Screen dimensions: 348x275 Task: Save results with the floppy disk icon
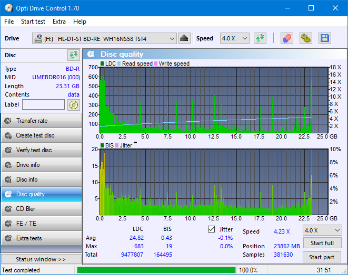point(325,38)
